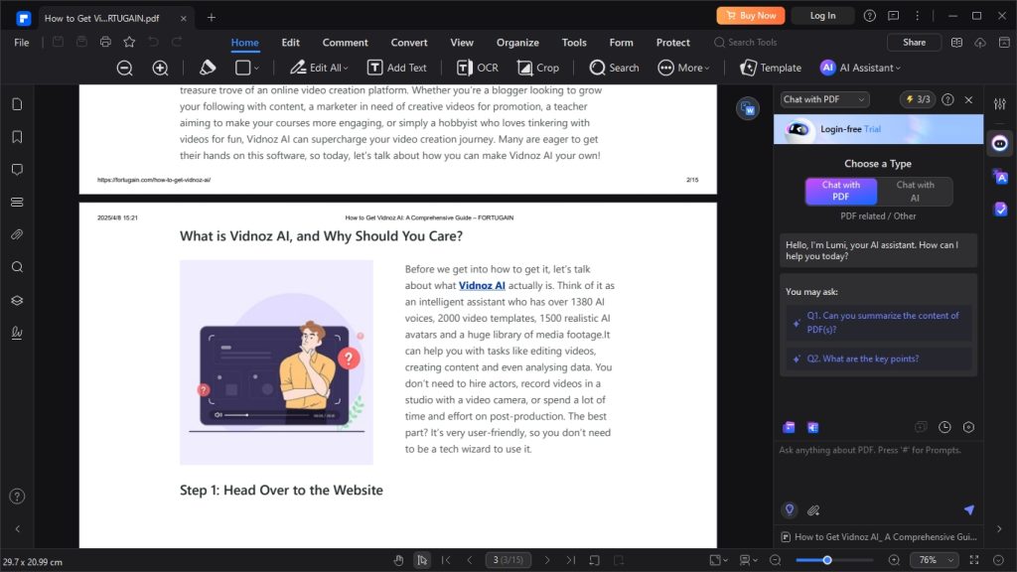Open the Tools tab
The width and height of the screenshot is (1017, 572).
coord(574,42)
